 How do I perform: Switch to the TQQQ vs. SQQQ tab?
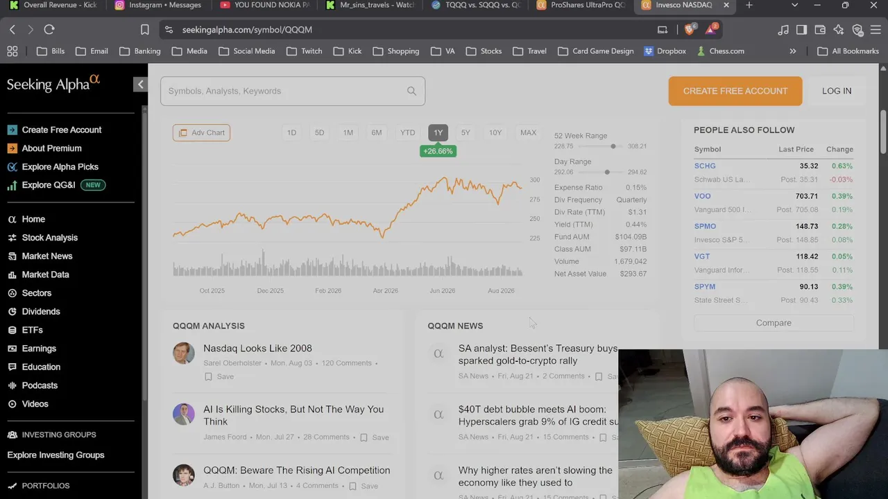475,6
